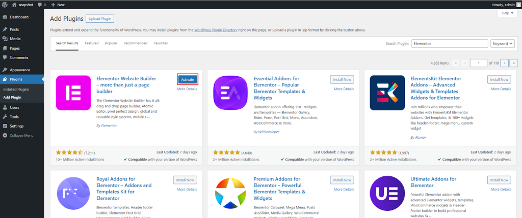
Task: Open ElementsKit Elementor Addons title link
Action: 436,88
